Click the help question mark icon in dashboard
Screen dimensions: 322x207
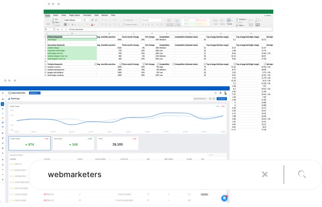(215, 93)
